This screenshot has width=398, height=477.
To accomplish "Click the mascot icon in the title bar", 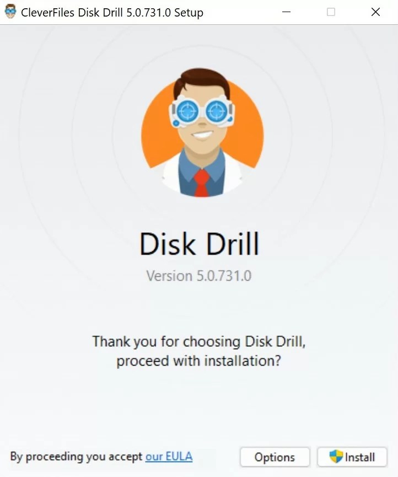I will point(10,12).
